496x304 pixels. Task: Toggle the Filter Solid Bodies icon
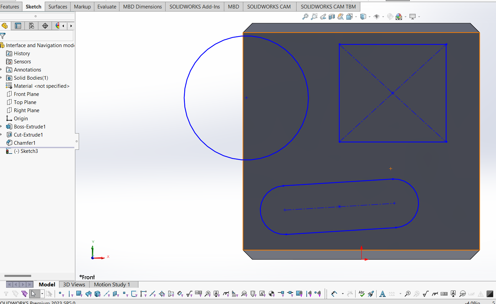pos(98,294)
